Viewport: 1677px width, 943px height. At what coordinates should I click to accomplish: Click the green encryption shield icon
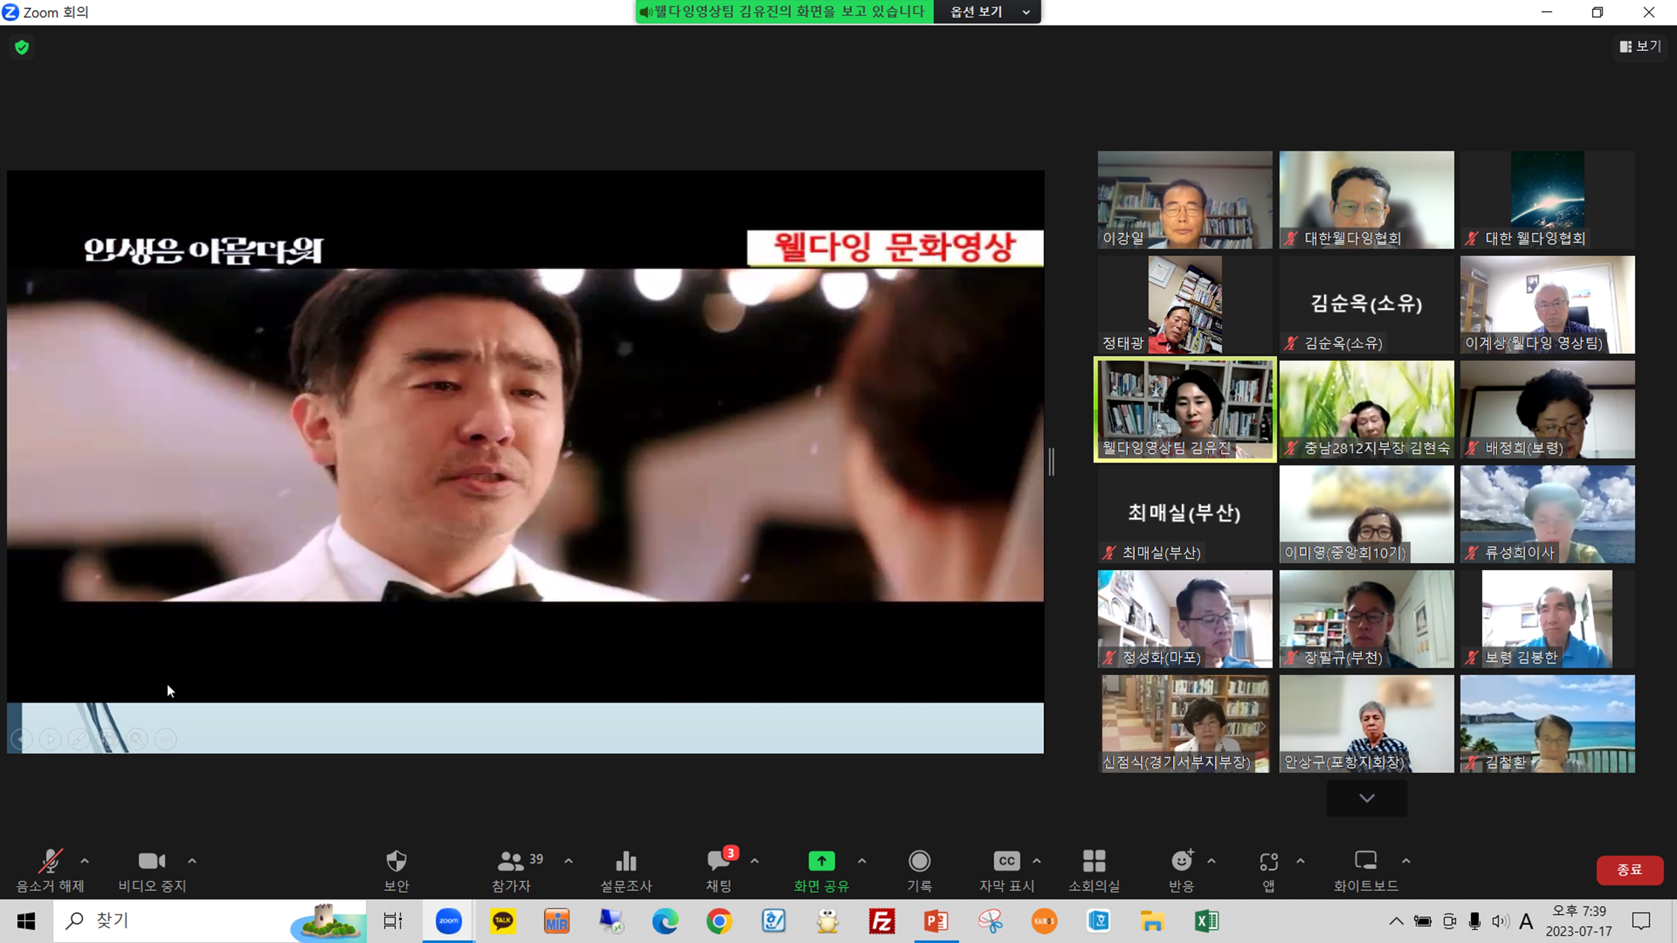tap(22, 47)
